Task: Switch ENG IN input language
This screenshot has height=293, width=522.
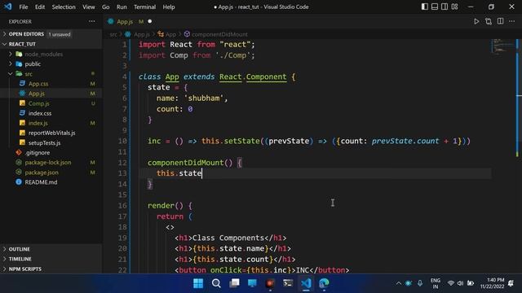Action: pos(435,283)
